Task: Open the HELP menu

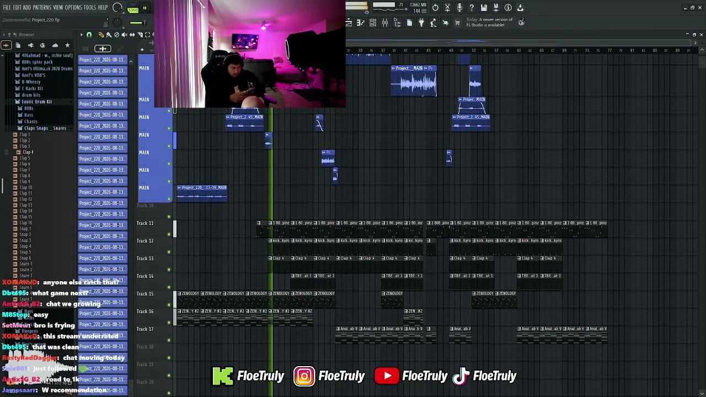Action: point(103,8)
